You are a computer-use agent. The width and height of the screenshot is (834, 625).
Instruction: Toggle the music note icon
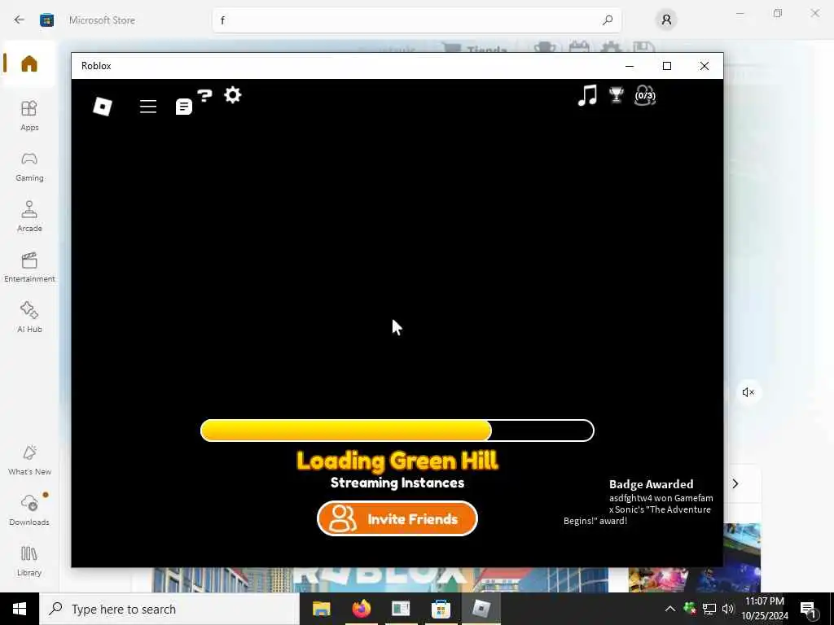click(x=587, y=96)
